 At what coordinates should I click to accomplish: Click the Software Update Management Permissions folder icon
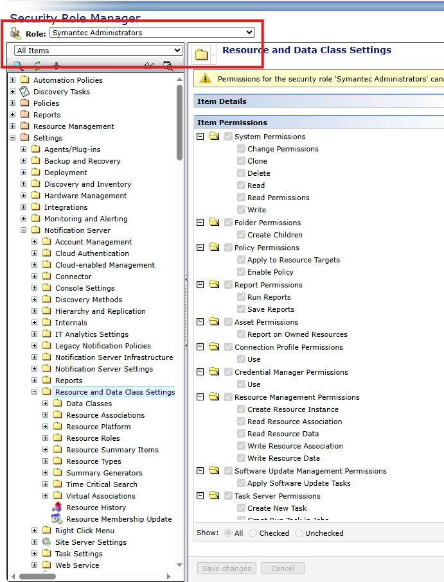coord(214,470)
